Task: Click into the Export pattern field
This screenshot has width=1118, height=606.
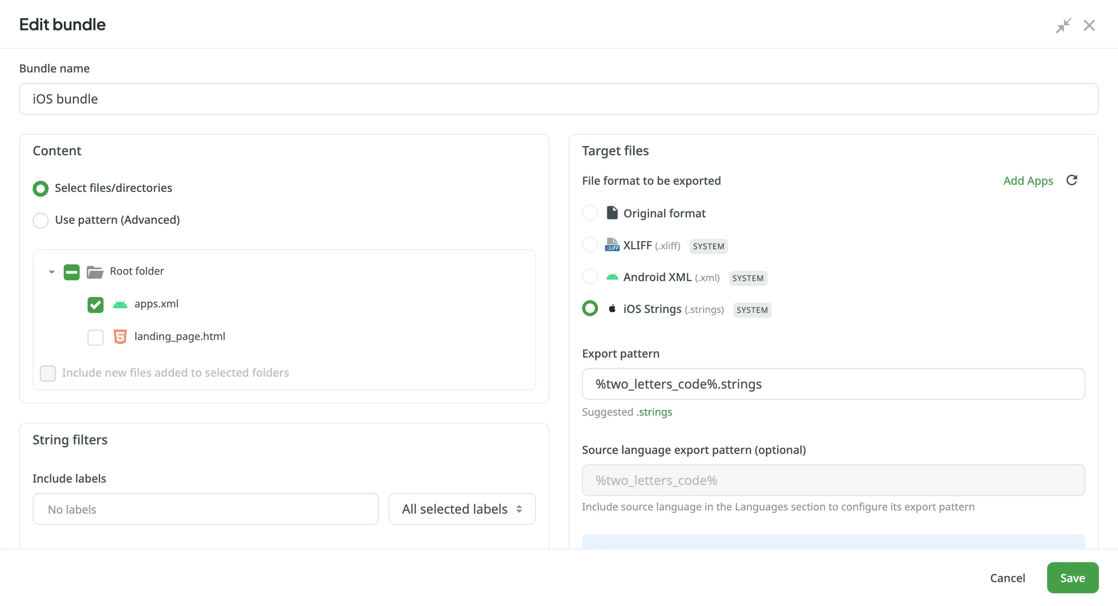Action: click(x=833, y=384)
